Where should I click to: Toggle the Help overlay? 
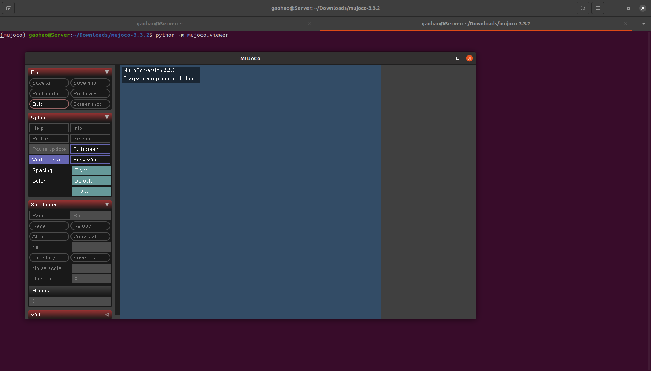[49, 128]
